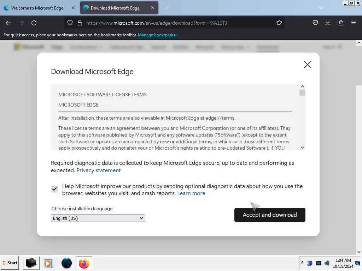Click the show desktop tray icon

357,263
